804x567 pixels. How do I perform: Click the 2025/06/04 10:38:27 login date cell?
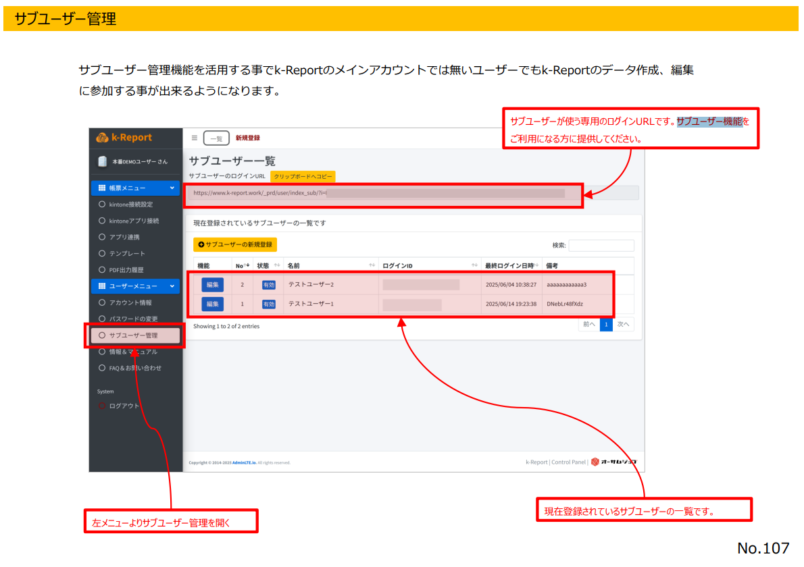point(511,284)
